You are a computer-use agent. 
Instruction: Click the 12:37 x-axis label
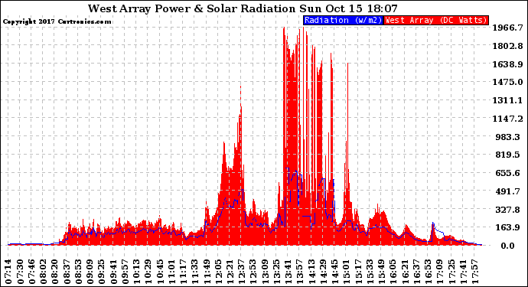(242, 272)
